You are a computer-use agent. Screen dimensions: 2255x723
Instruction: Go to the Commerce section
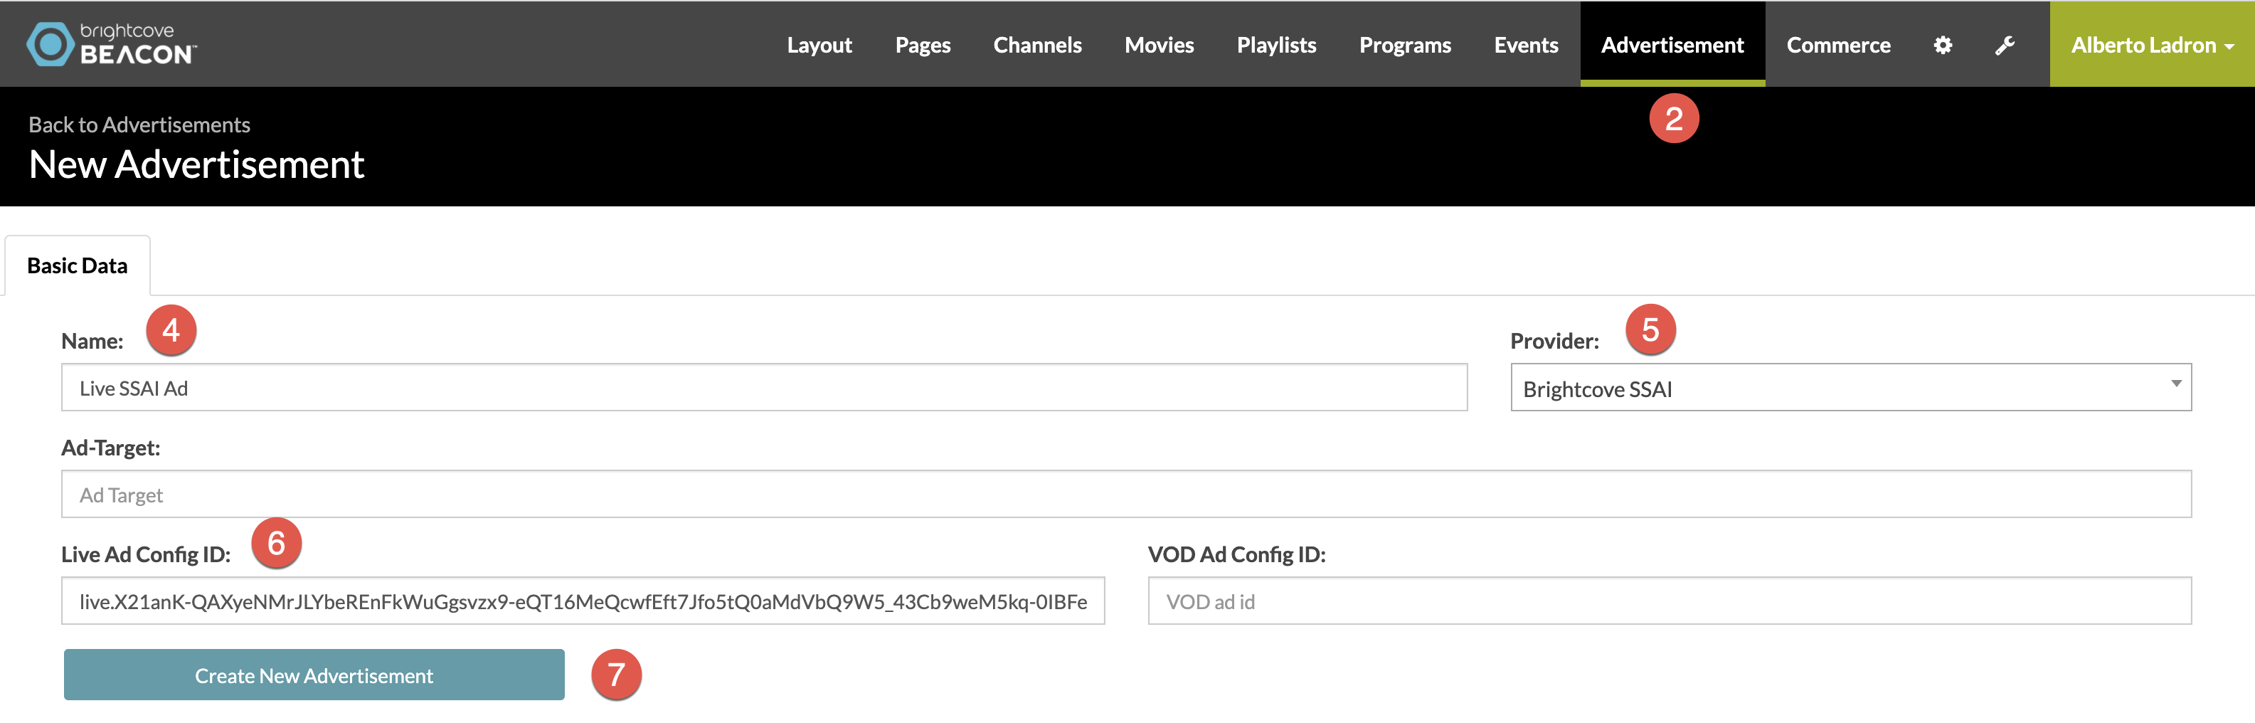click(x=1838, y=45)
